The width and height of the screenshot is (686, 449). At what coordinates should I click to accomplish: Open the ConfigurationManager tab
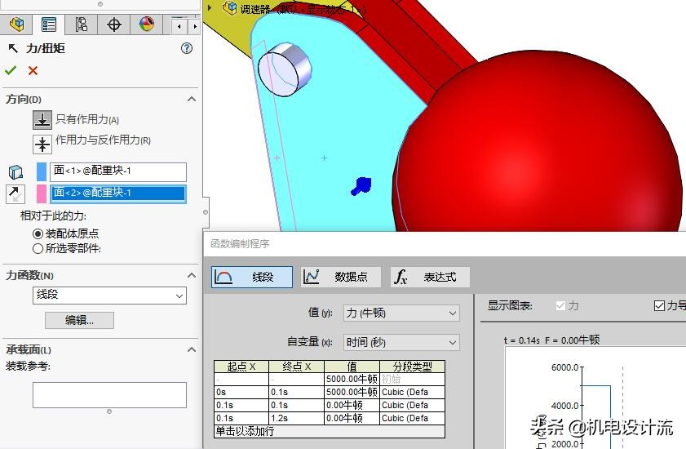pyautogui.click(x=81, y=24)
